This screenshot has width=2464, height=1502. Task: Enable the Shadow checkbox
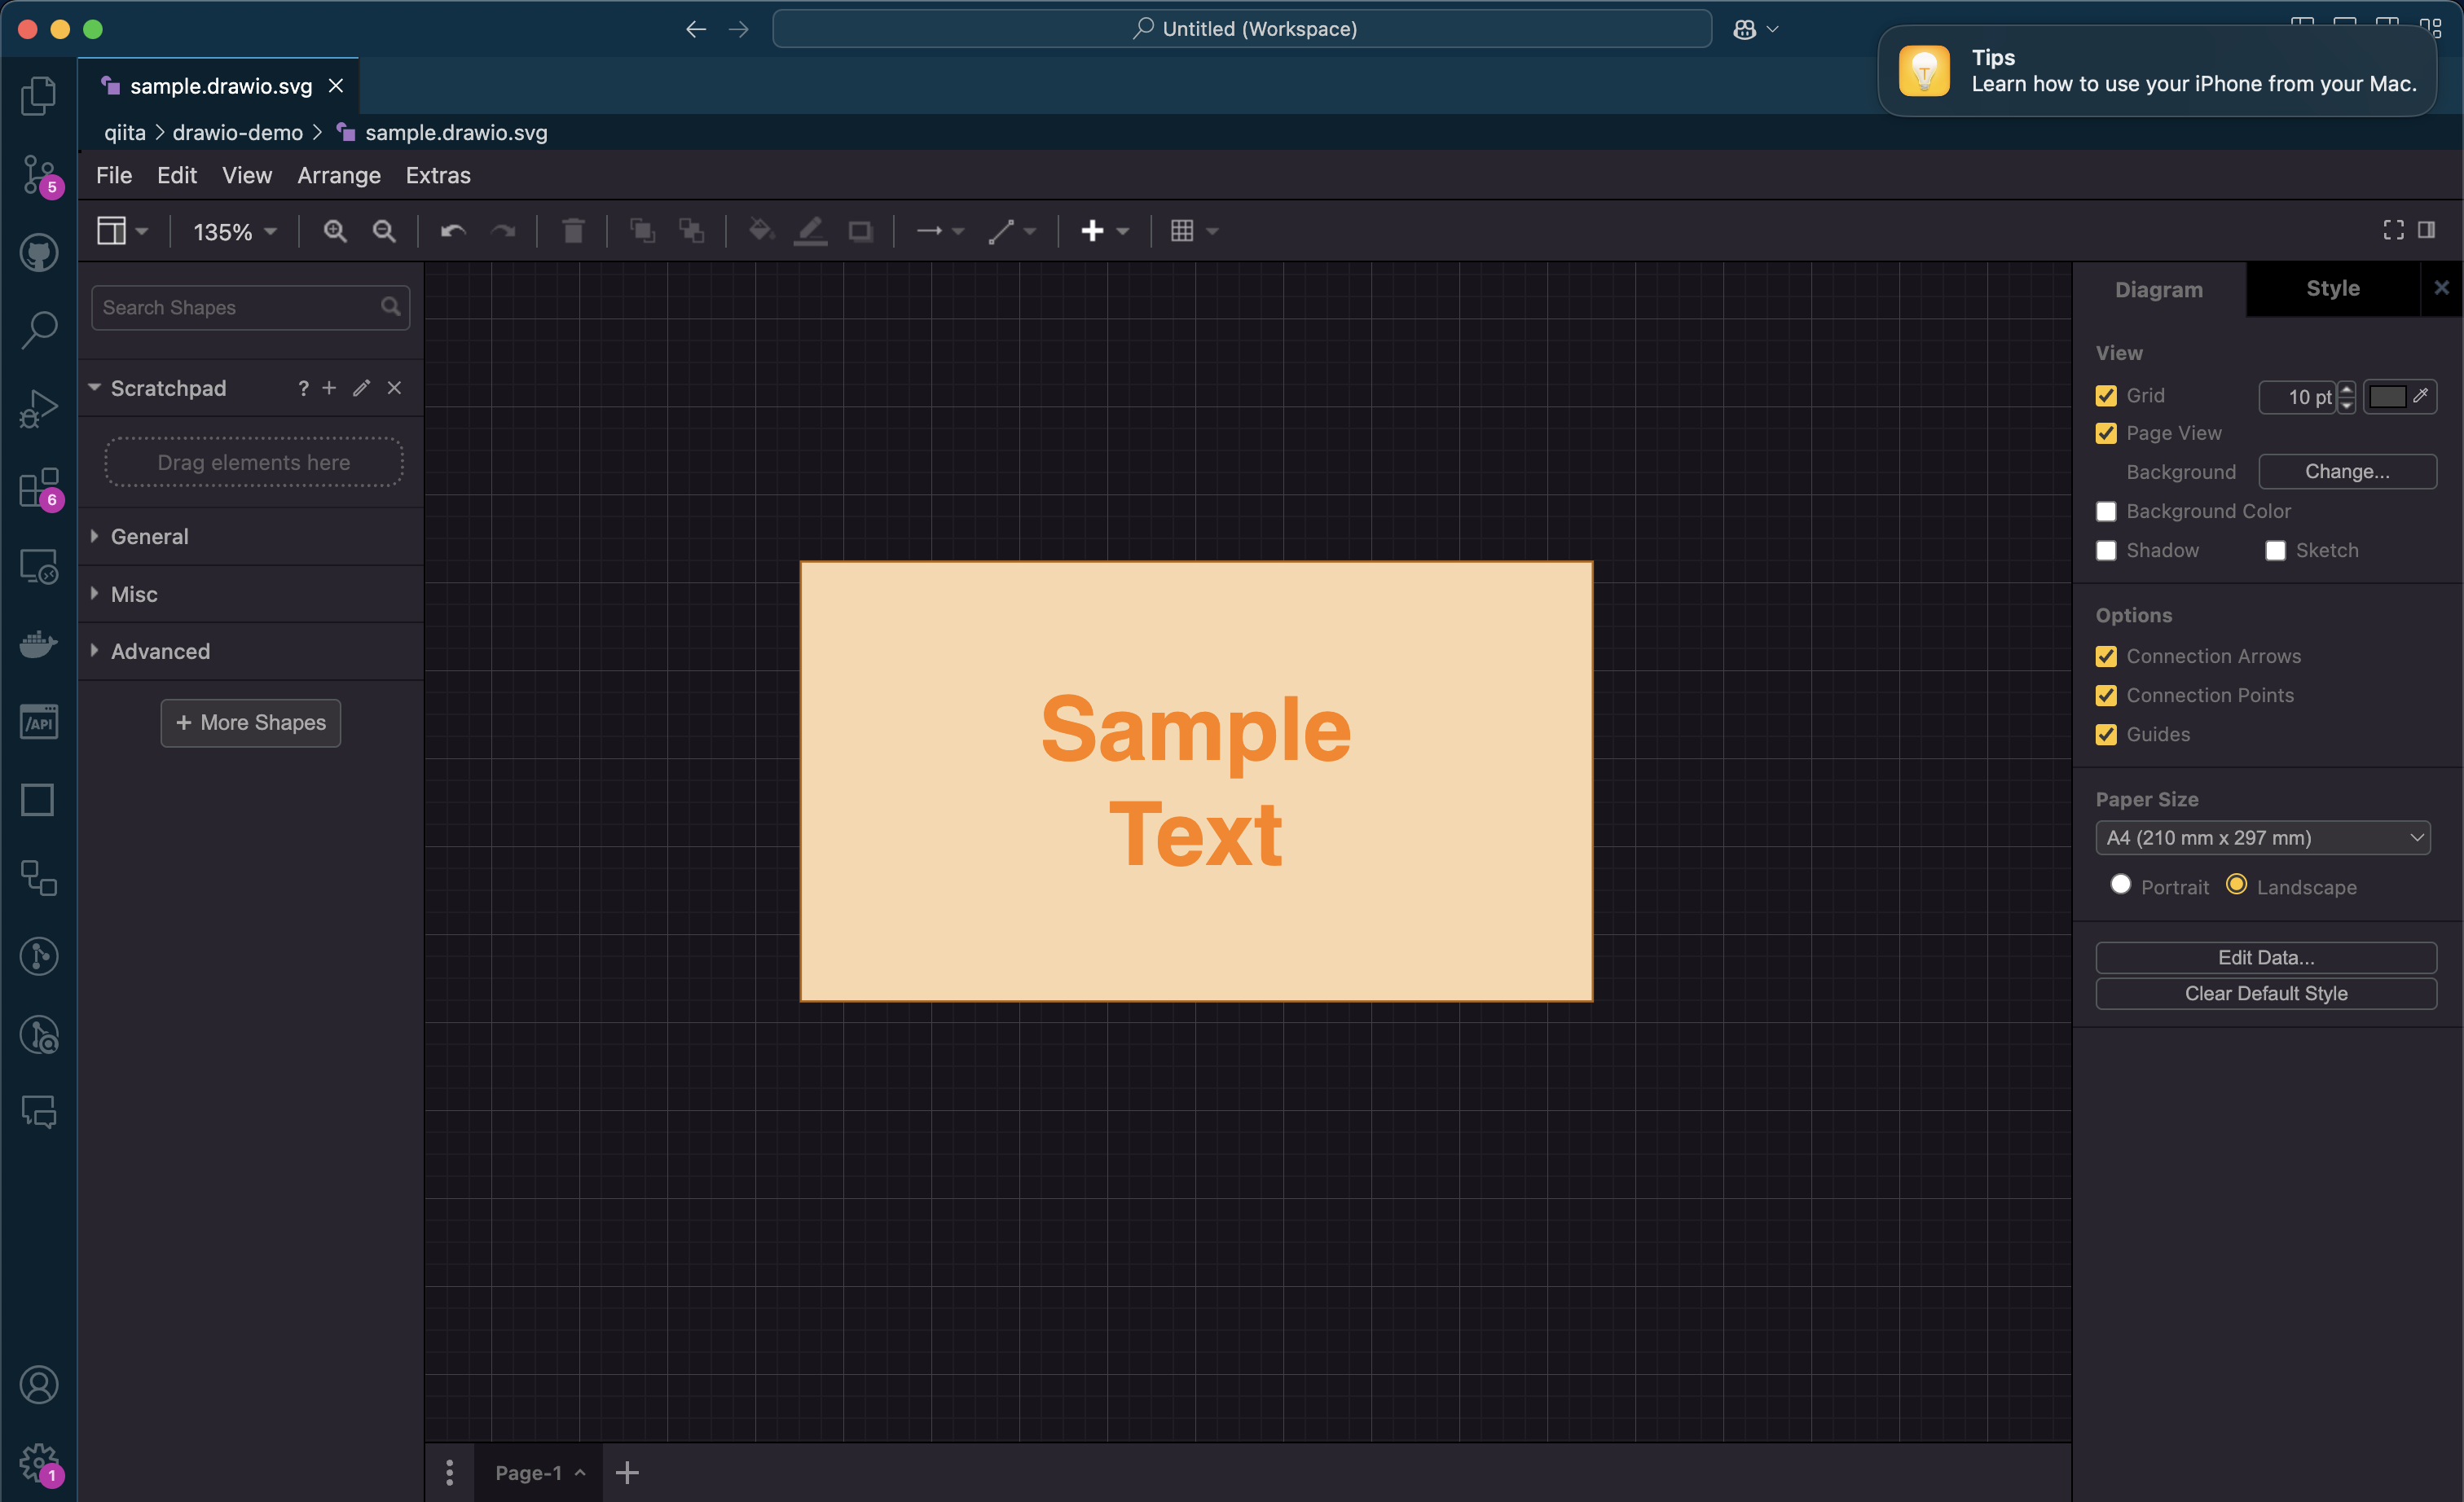click(x=2106, y=551)
